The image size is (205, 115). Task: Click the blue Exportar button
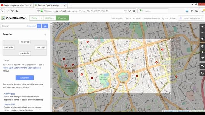tap(25, 78)
